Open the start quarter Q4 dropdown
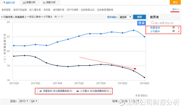182x107 pixels. click(34, 101)
